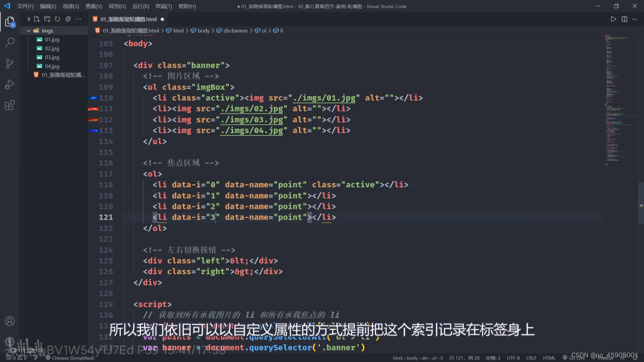Open Source Control view
644x362 pixels.
(x=9, y=63)
